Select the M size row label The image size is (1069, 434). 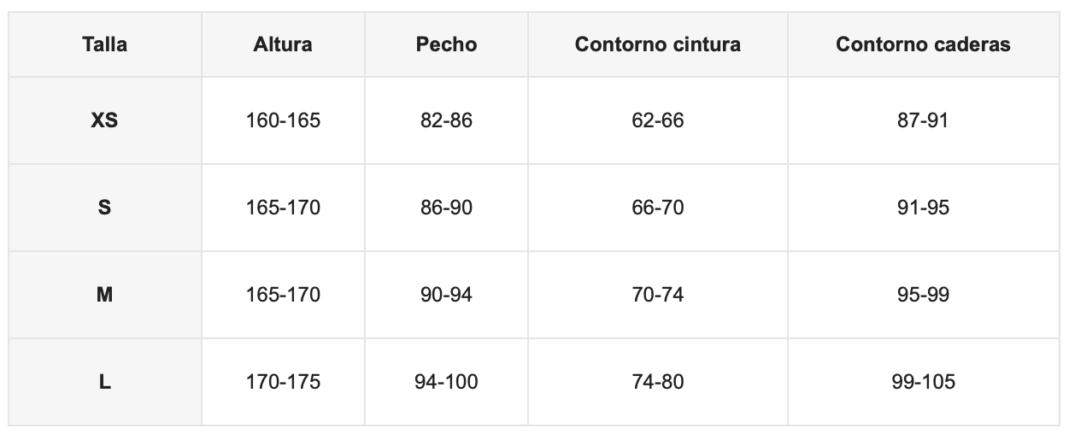click(104, 295)
